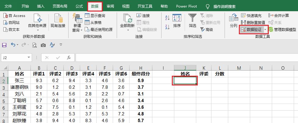
Task: Select the cell containing 诸葛钢铁
Action: coord(19,87)
